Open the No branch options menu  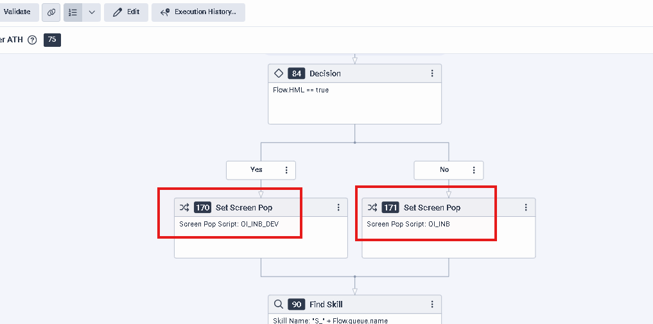pyautogui.click(x=474, y=170)
